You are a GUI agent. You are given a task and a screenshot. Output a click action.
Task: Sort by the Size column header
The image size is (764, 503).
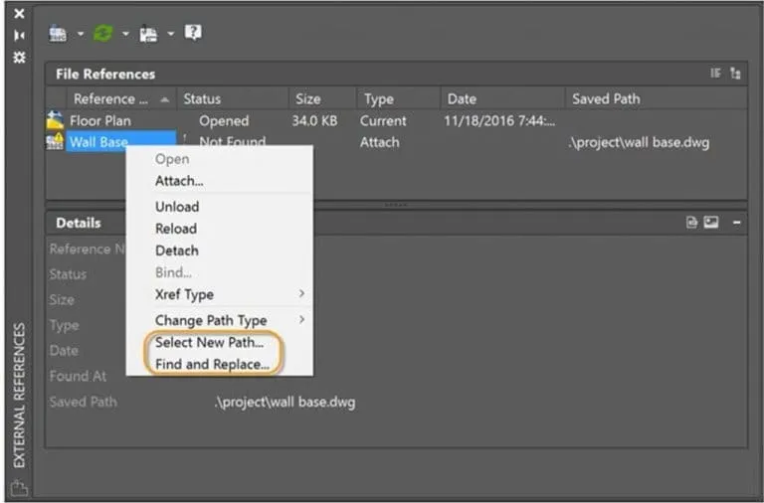click(x=322, y=98)
